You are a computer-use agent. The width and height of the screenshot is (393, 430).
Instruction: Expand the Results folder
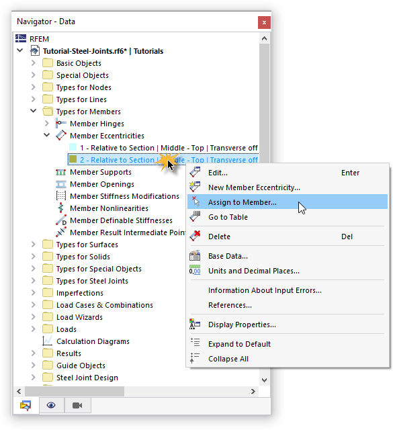click(x=33, y=353)
